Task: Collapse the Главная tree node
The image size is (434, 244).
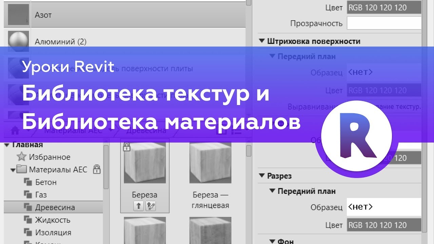Action: [x=7, y=145]
